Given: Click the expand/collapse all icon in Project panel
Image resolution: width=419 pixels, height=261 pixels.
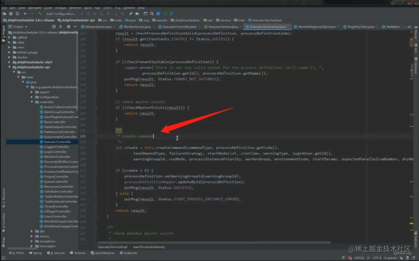Looking at the screenshot, I should click(61, 27).
